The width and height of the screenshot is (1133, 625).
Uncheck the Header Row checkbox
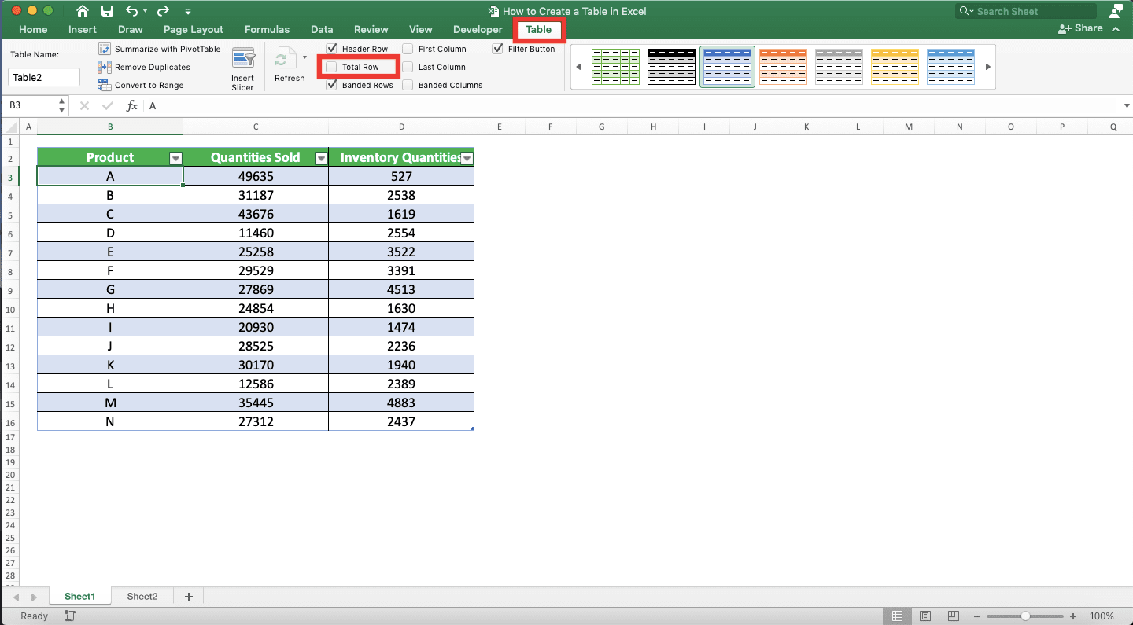pos(332,49)
